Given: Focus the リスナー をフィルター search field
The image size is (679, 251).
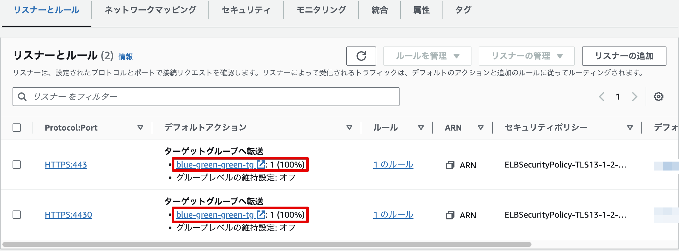Looking at the screenshot, I should [206, 97].
